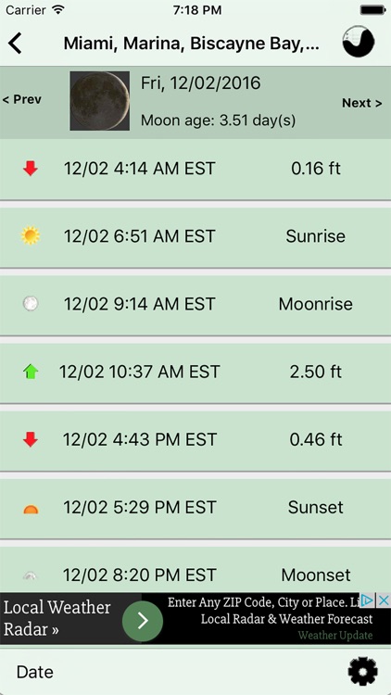The width and height of the screenshot is (391, 695).
Task: Tap the moon phase thumbnail image
Action: click(100, 101)
